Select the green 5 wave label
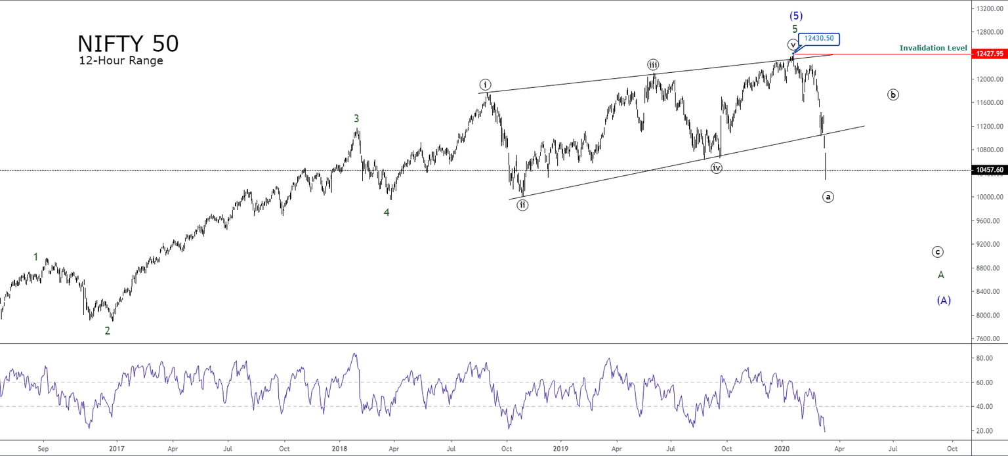The height and width of the screenshot is (456, 1008). click(795, 30)
